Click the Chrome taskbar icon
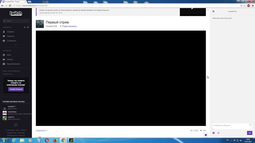 coord(63,140)
